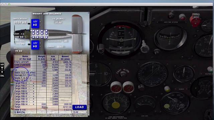Click the PASSENGERS count value 00
Image resolution: width=214 pixels, height=120 pixels.
66,41
